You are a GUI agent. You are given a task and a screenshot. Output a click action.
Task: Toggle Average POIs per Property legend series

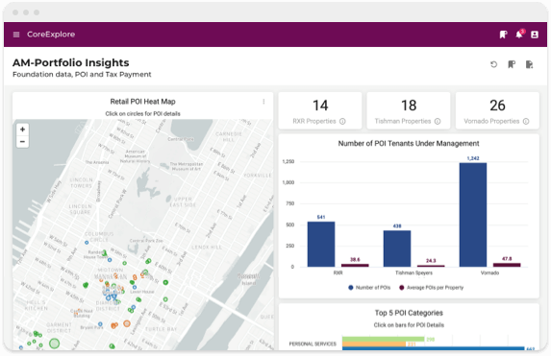pyautogui.click(x=431, y=288)
